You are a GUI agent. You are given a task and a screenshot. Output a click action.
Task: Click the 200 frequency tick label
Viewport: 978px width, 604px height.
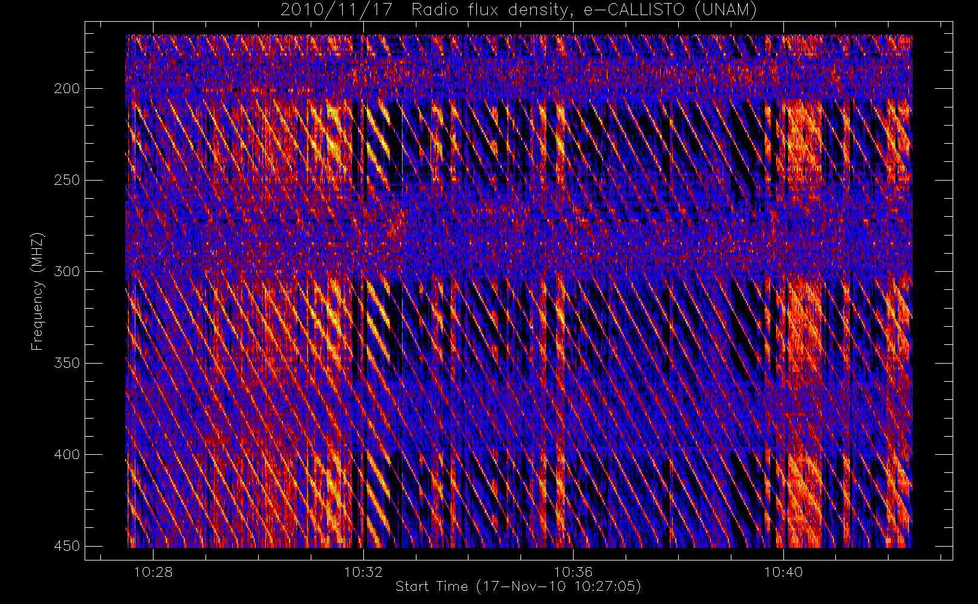66,89
